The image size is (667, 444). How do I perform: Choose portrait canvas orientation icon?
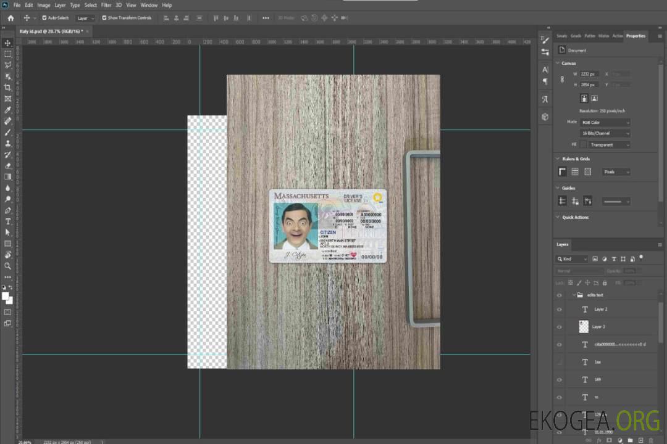[x=584, y=98]
